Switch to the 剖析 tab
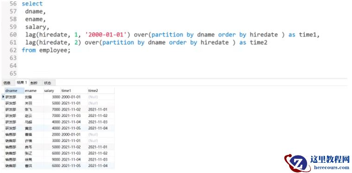Viewport: 352px width, 173px height. tap(34, 83)
